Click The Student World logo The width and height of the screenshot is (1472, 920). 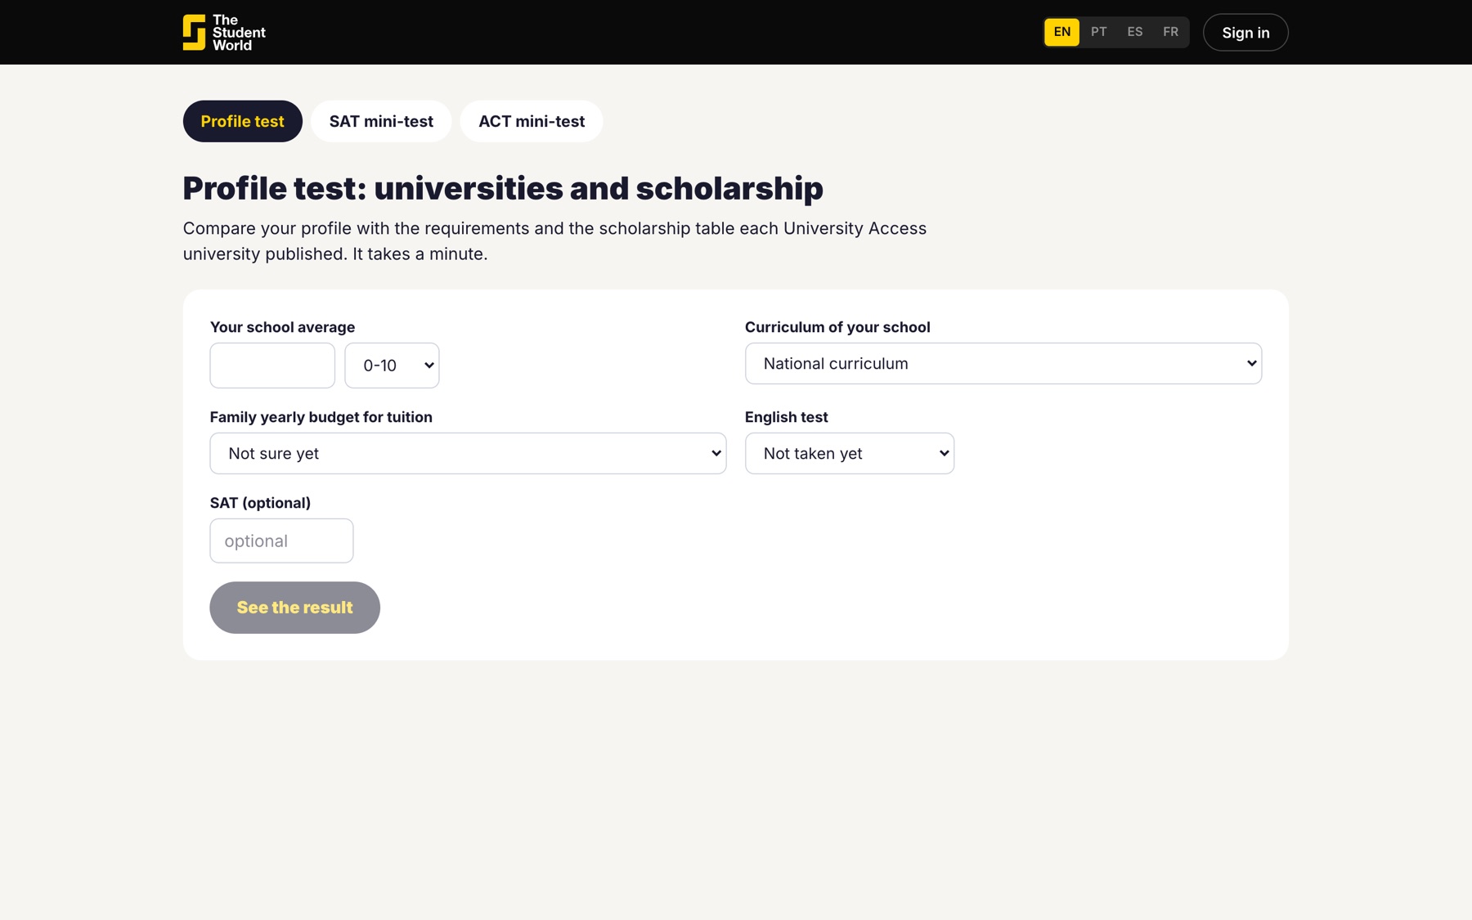[x=224, y=33]
